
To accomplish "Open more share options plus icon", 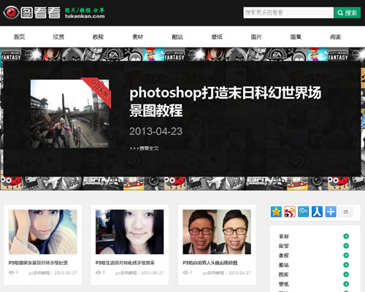I will point(331,212).
